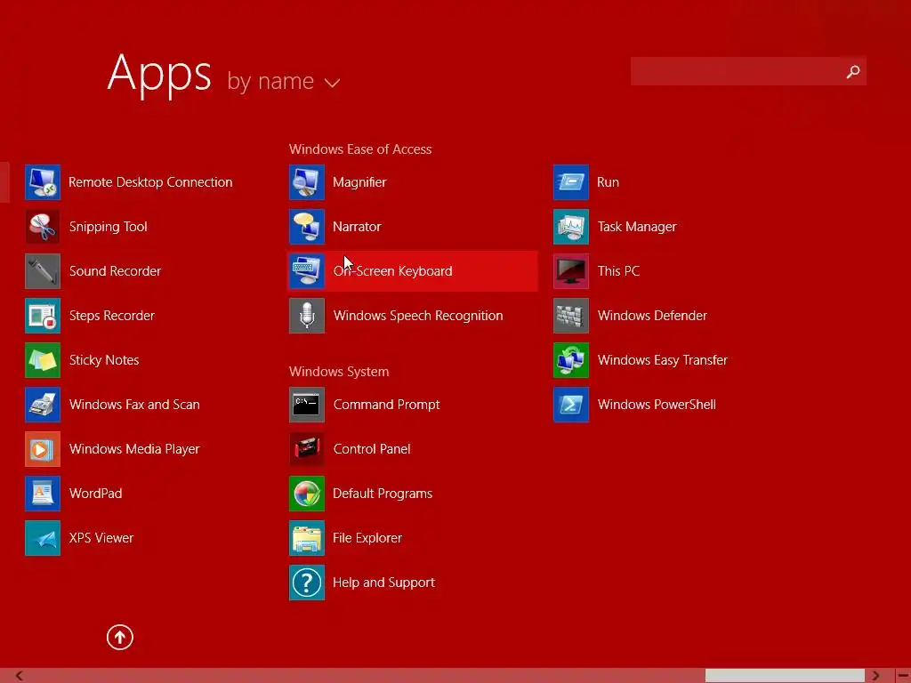Click the 'Default Programs' label
This screenshot has width=911, height=683.
(x=383, y=494)
